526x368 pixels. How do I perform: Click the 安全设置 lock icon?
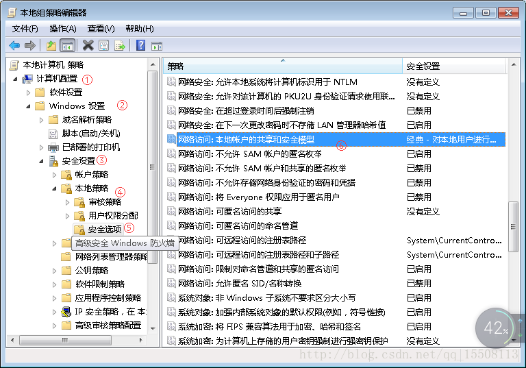(x=53, y=161)
